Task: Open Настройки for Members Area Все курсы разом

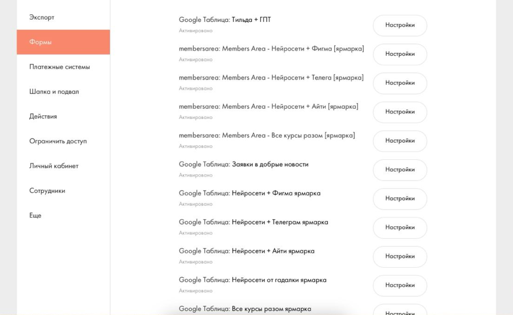Action: (400, 141)
